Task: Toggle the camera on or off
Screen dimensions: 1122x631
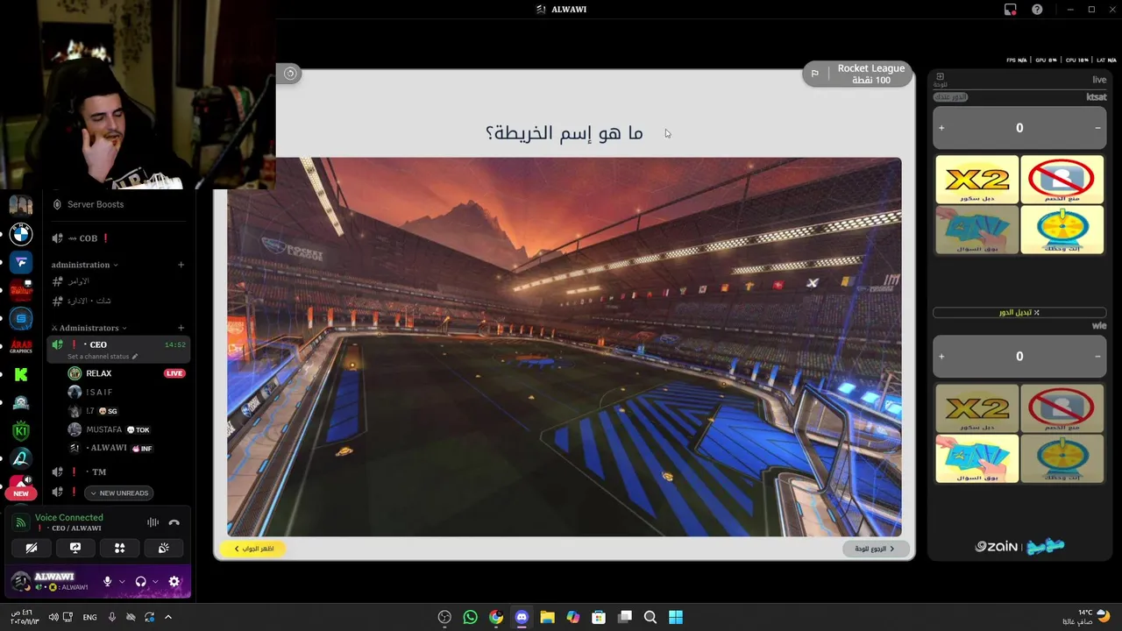Action: coord(32,548)
